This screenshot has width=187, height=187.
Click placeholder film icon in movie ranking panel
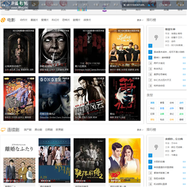tap(156, 37)
